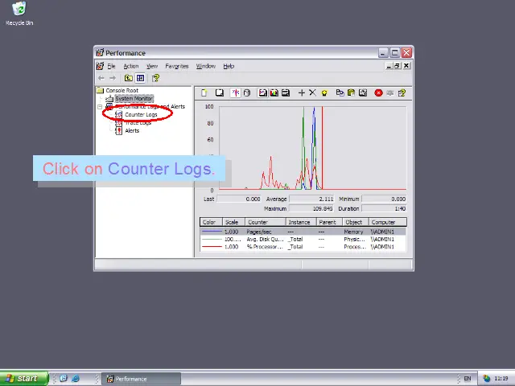Click the Add counter plus icon

pos(302,93)
